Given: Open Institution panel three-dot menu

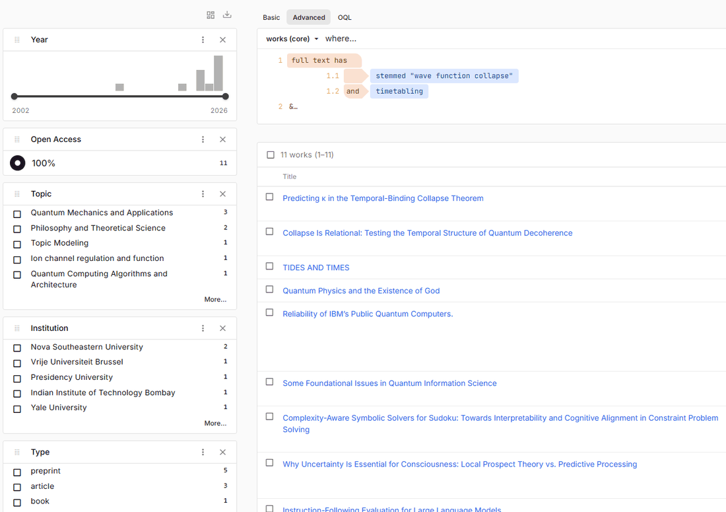Looking at the screenshot, I should pos(203,328).
